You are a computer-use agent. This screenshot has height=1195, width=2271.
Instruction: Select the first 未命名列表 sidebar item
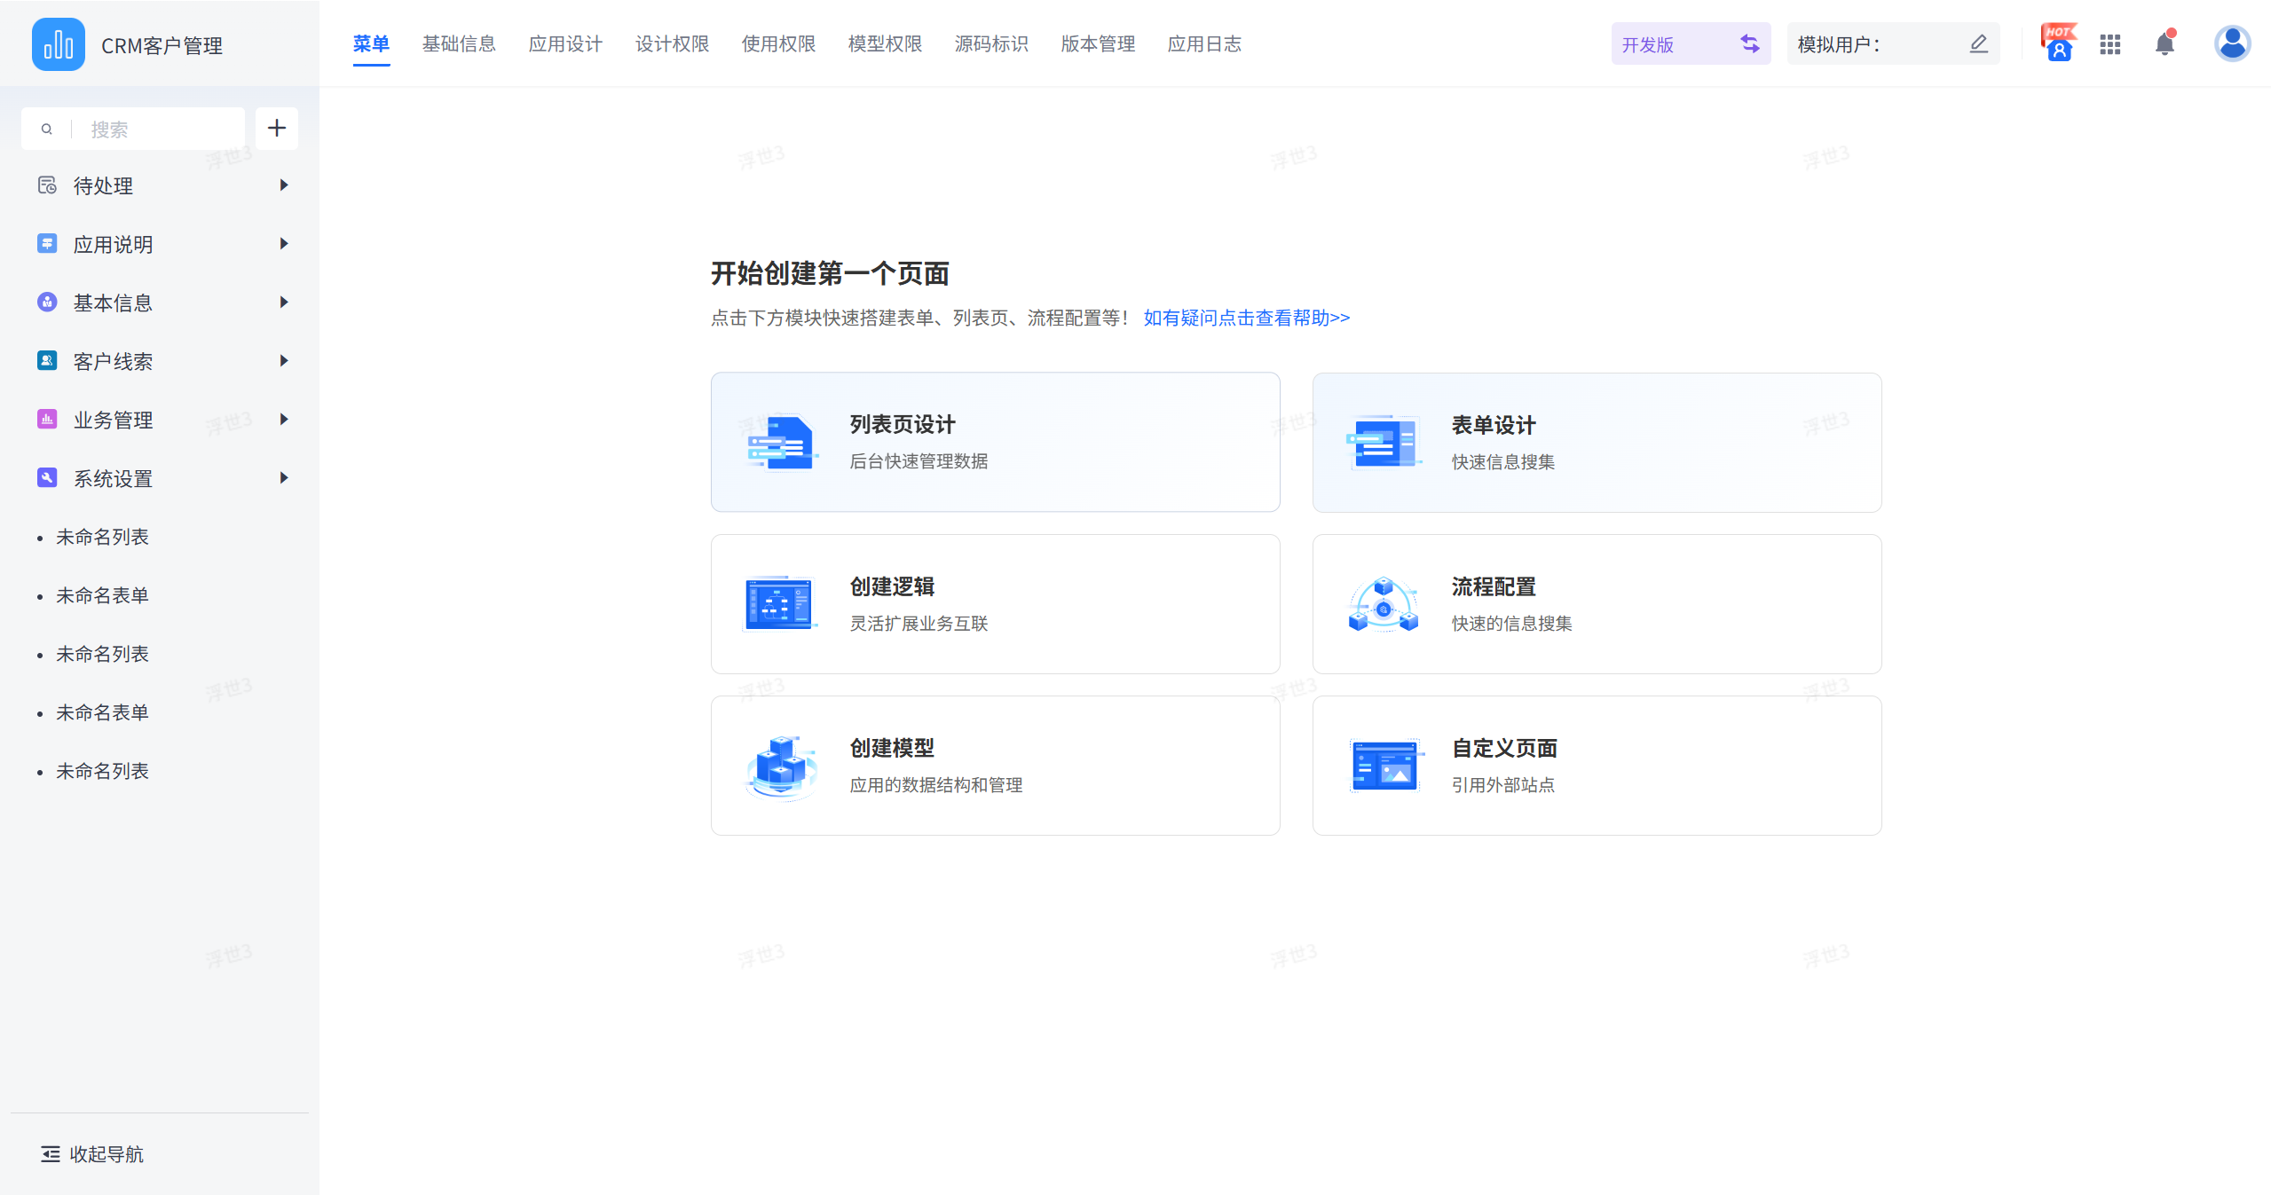point(102,537)
